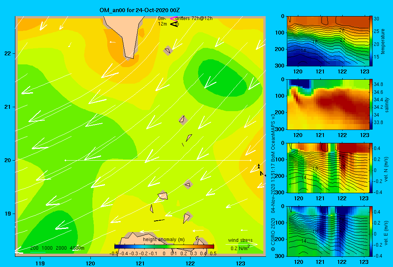Click the vertical 'salinity' axis label
Screen dimensions: 393x267
coord(387,105)
